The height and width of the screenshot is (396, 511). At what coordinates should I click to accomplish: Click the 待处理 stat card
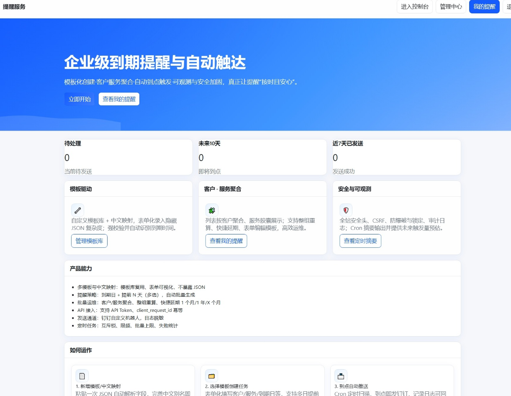point(128,157)
